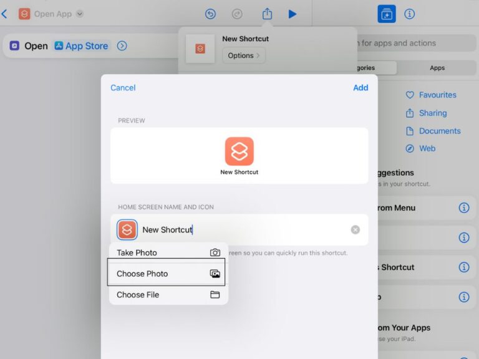
Task: Tap the Open App shortcut icon in header
Action: [x=24, y=14]
